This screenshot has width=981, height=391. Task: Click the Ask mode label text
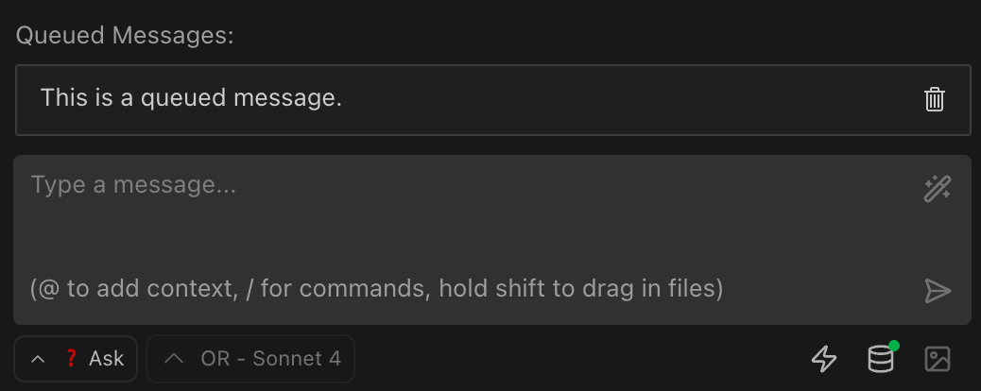(x=106, y=359)
